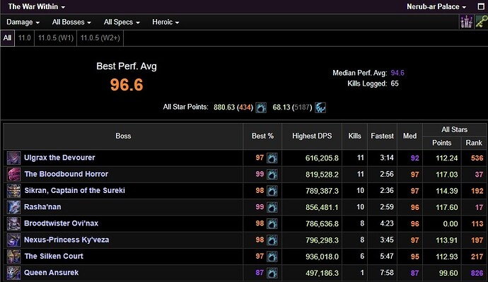Click fastest kill time 7:58
Image resolution: width=488 pixels, height=282 pixels.
[x=387, y=273]
